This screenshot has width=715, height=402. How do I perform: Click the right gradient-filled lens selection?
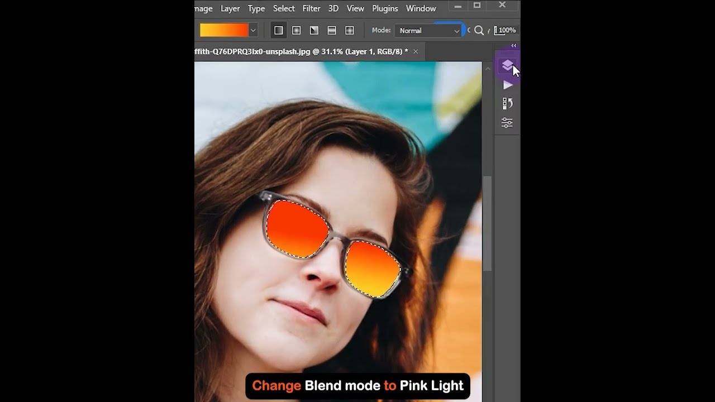pyautogui.click(x=373, y=269)
